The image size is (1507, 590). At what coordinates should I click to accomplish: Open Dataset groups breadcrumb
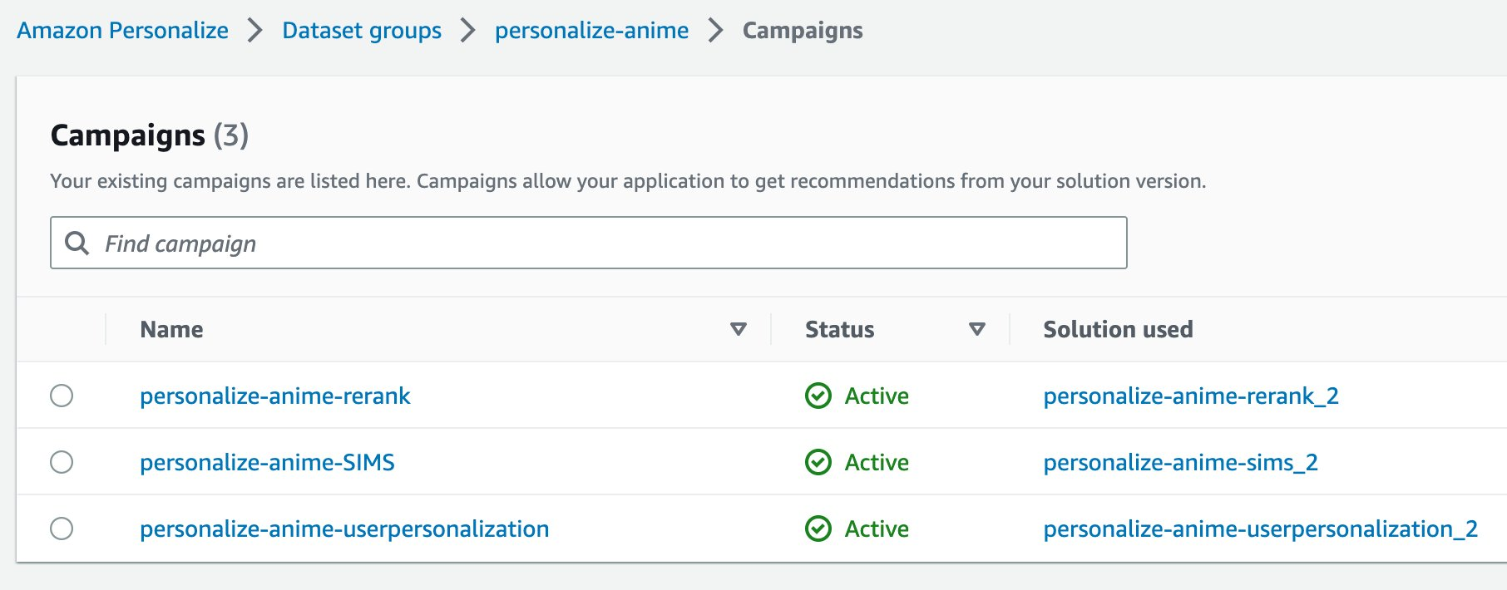(x=362, y=31)
